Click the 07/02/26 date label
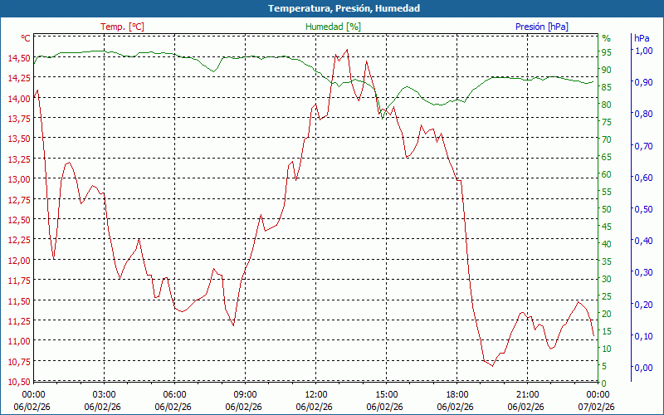 coord(598,407)
